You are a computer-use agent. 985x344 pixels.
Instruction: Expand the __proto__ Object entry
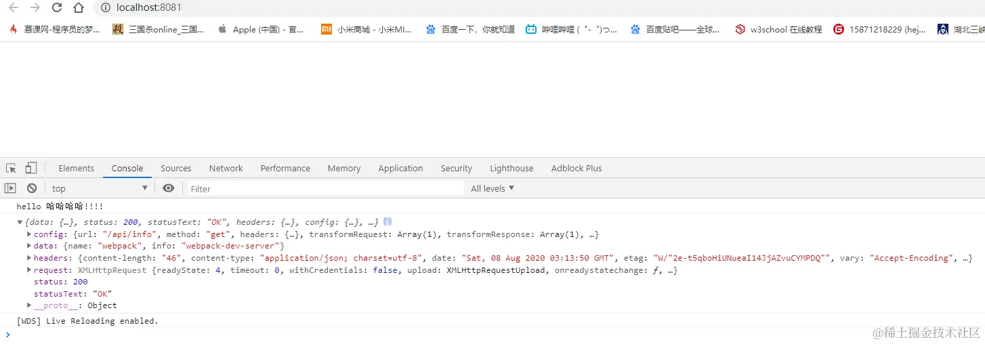(29, 305)
